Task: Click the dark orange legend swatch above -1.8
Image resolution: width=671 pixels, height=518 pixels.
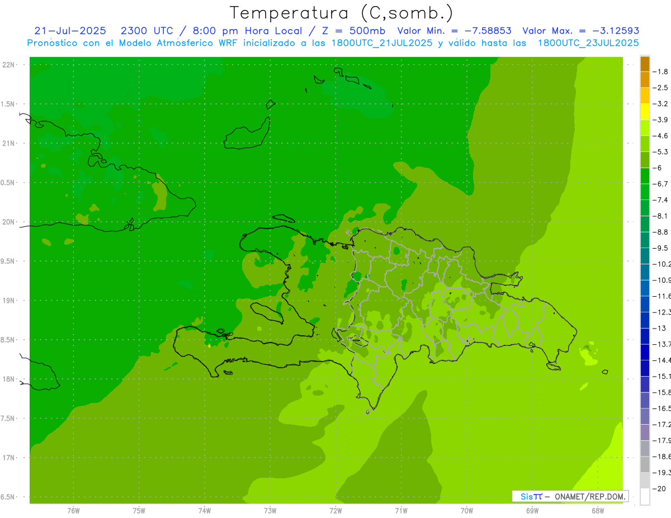Action: 645,64
